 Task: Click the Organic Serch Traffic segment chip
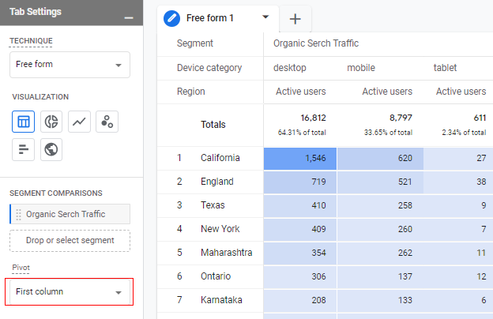(x=70, y=214)
